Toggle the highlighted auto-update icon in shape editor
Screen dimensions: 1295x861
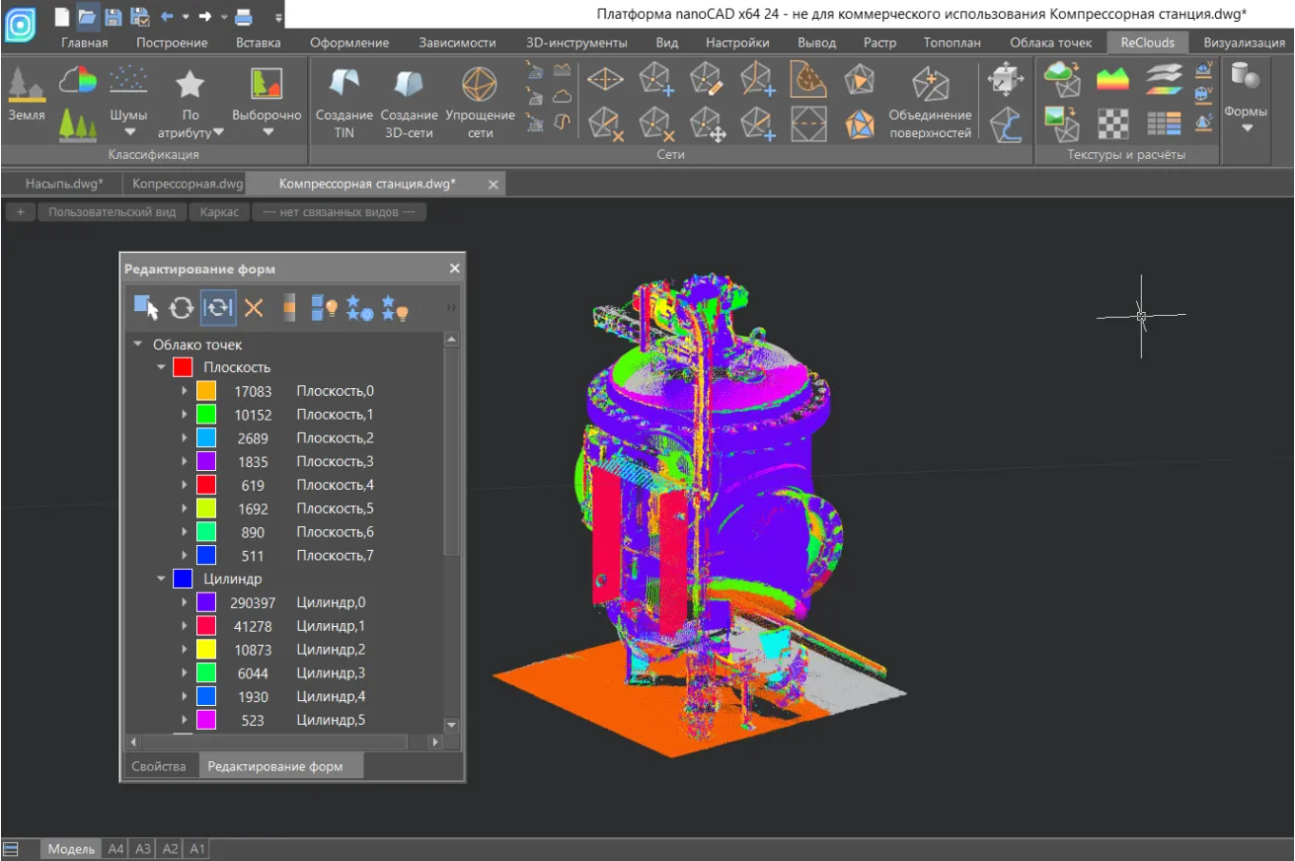point(218,308)
